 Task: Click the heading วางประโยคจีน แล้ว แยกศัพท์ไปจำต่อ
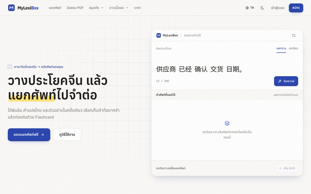[58, 88]
